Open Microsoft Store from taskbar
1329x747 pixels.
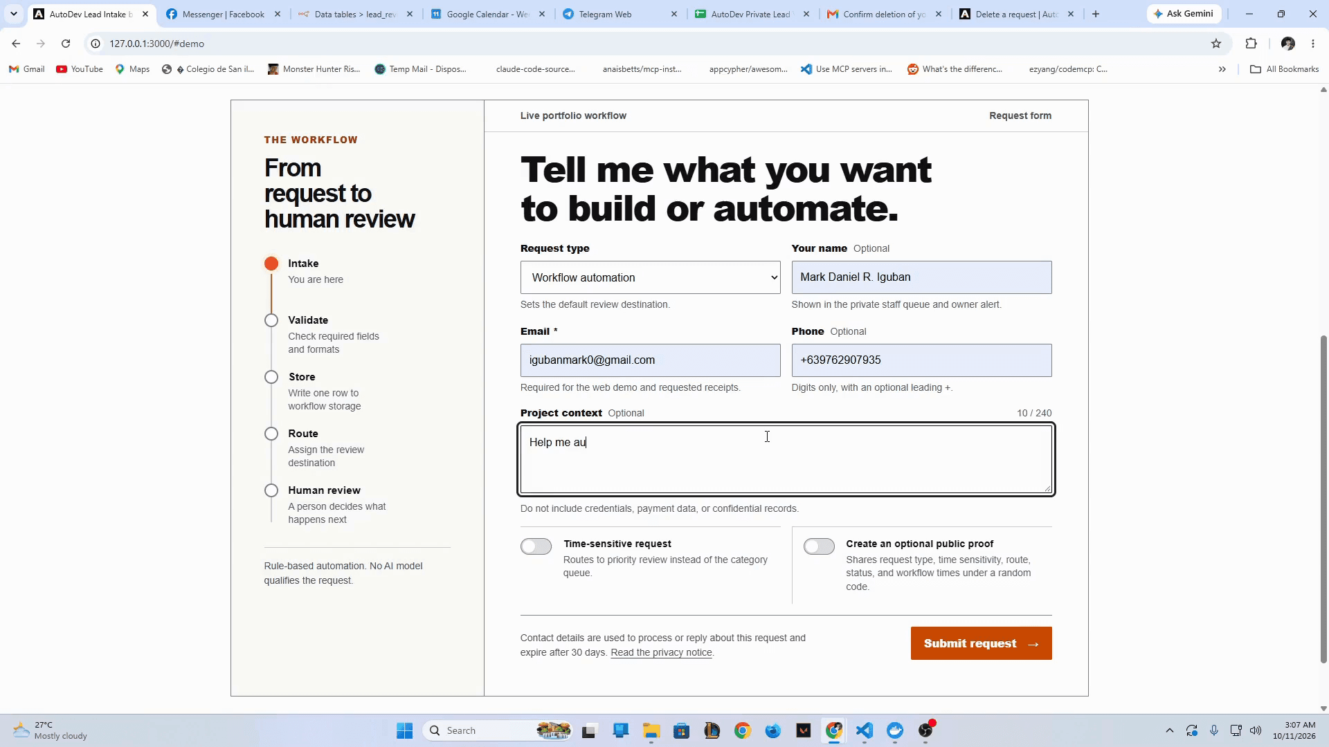point(681,730)
